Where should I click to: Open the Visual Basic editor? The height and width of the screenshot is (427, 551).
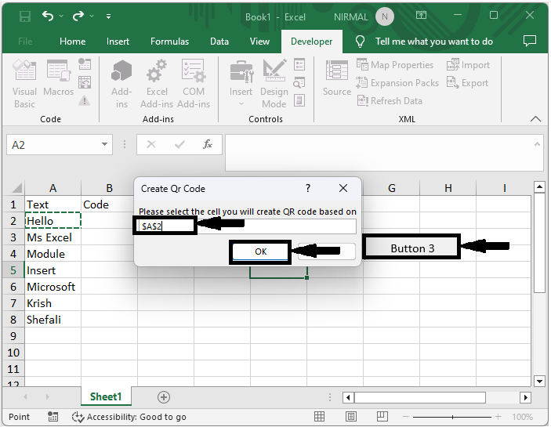coord(24,85)
